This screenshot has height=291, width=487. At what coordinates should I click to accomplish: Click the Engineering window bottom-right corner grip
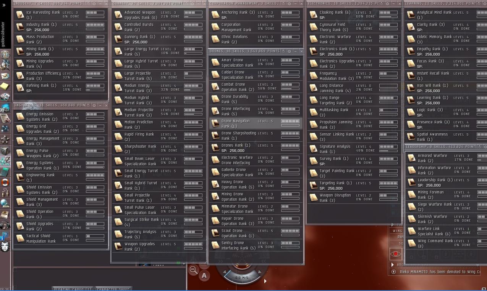(107, 248)
